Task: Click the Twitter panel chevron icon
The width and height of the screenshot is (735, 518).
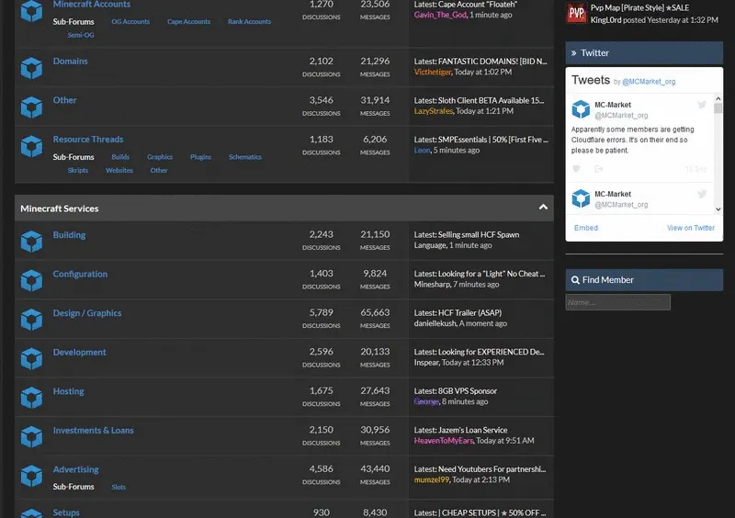Action: click(x=573, y=53)
